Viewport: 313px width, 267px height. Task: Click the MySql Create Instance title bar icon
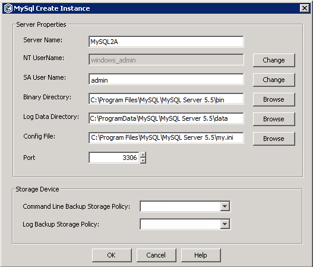[x=8, y=8]
